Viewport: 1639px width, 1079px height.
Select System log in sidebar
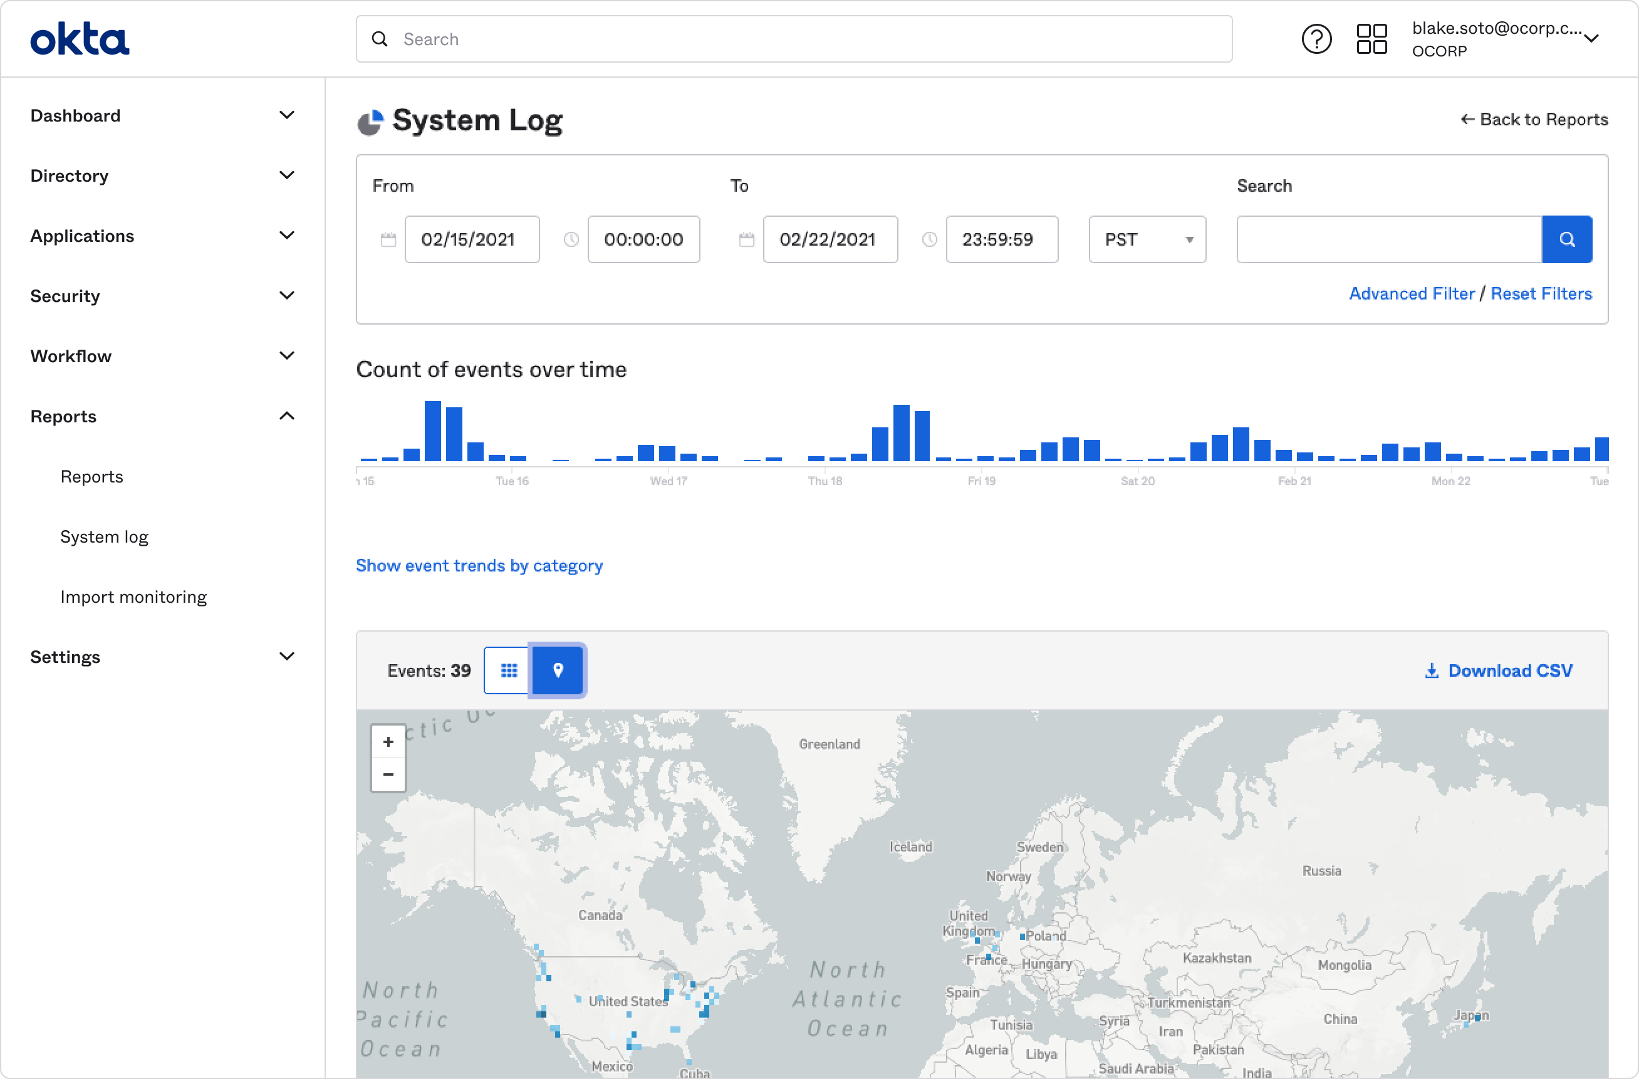105,536
